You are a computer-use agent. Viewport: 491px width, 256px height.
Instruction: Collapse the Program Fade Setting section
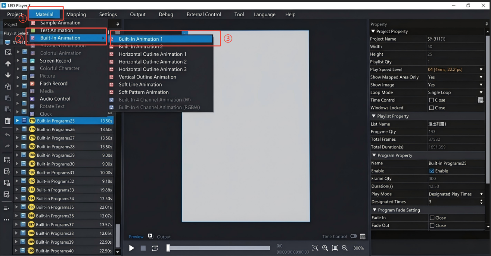374,210
